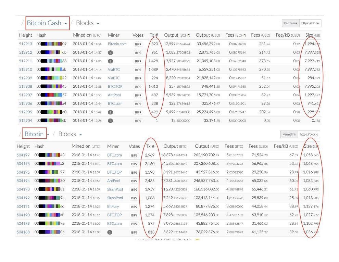Click unknown miner icon for block 512904
The height and width of the screenshot is (262, 339).
tap(110, 121)
